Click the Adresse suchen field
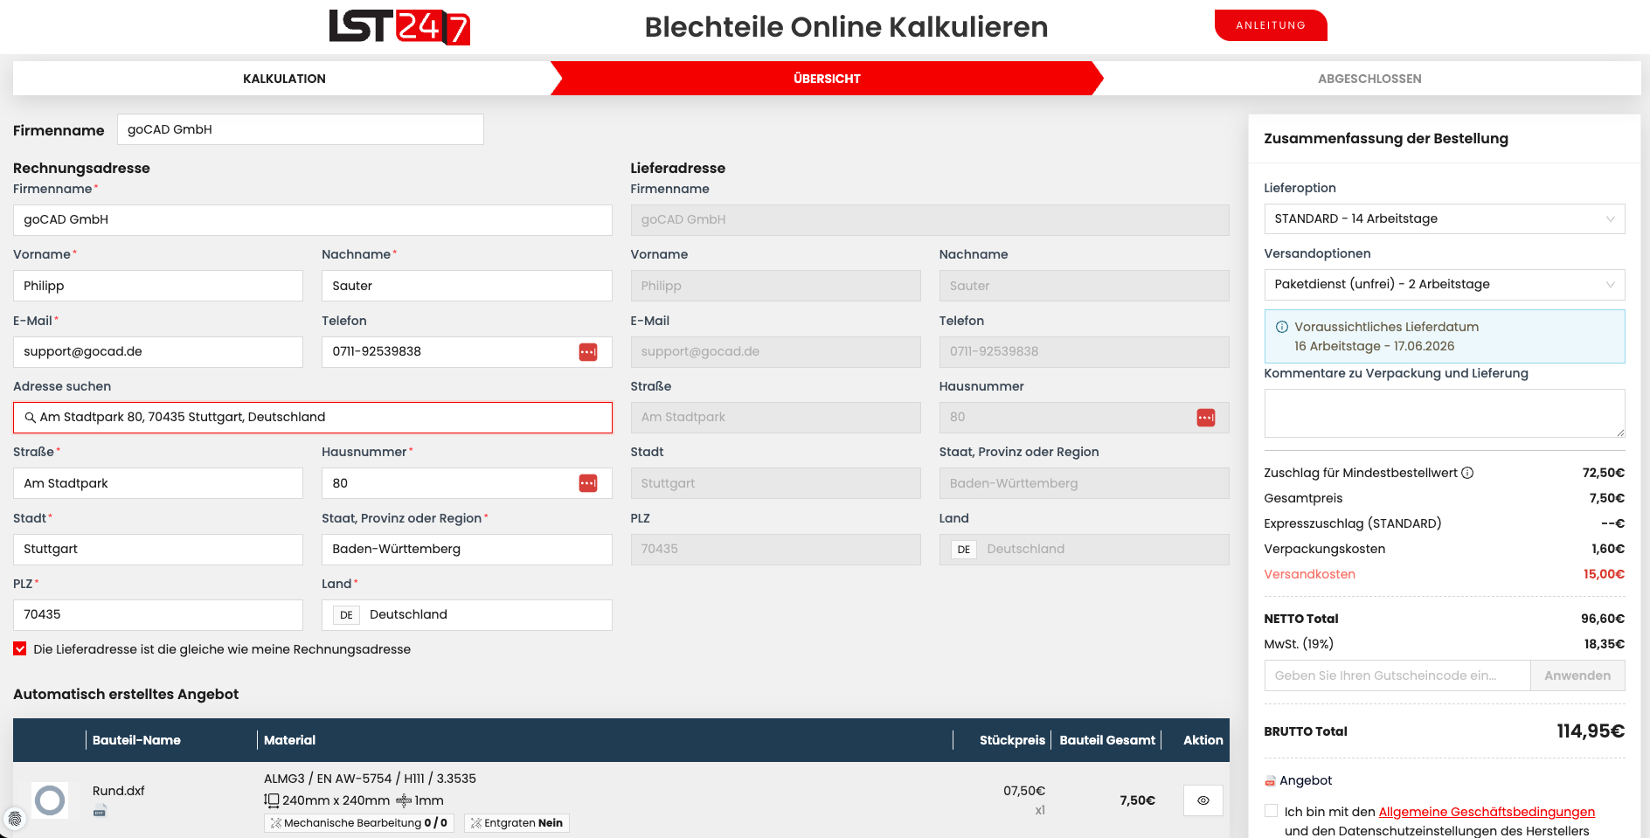 click(313, 418)
